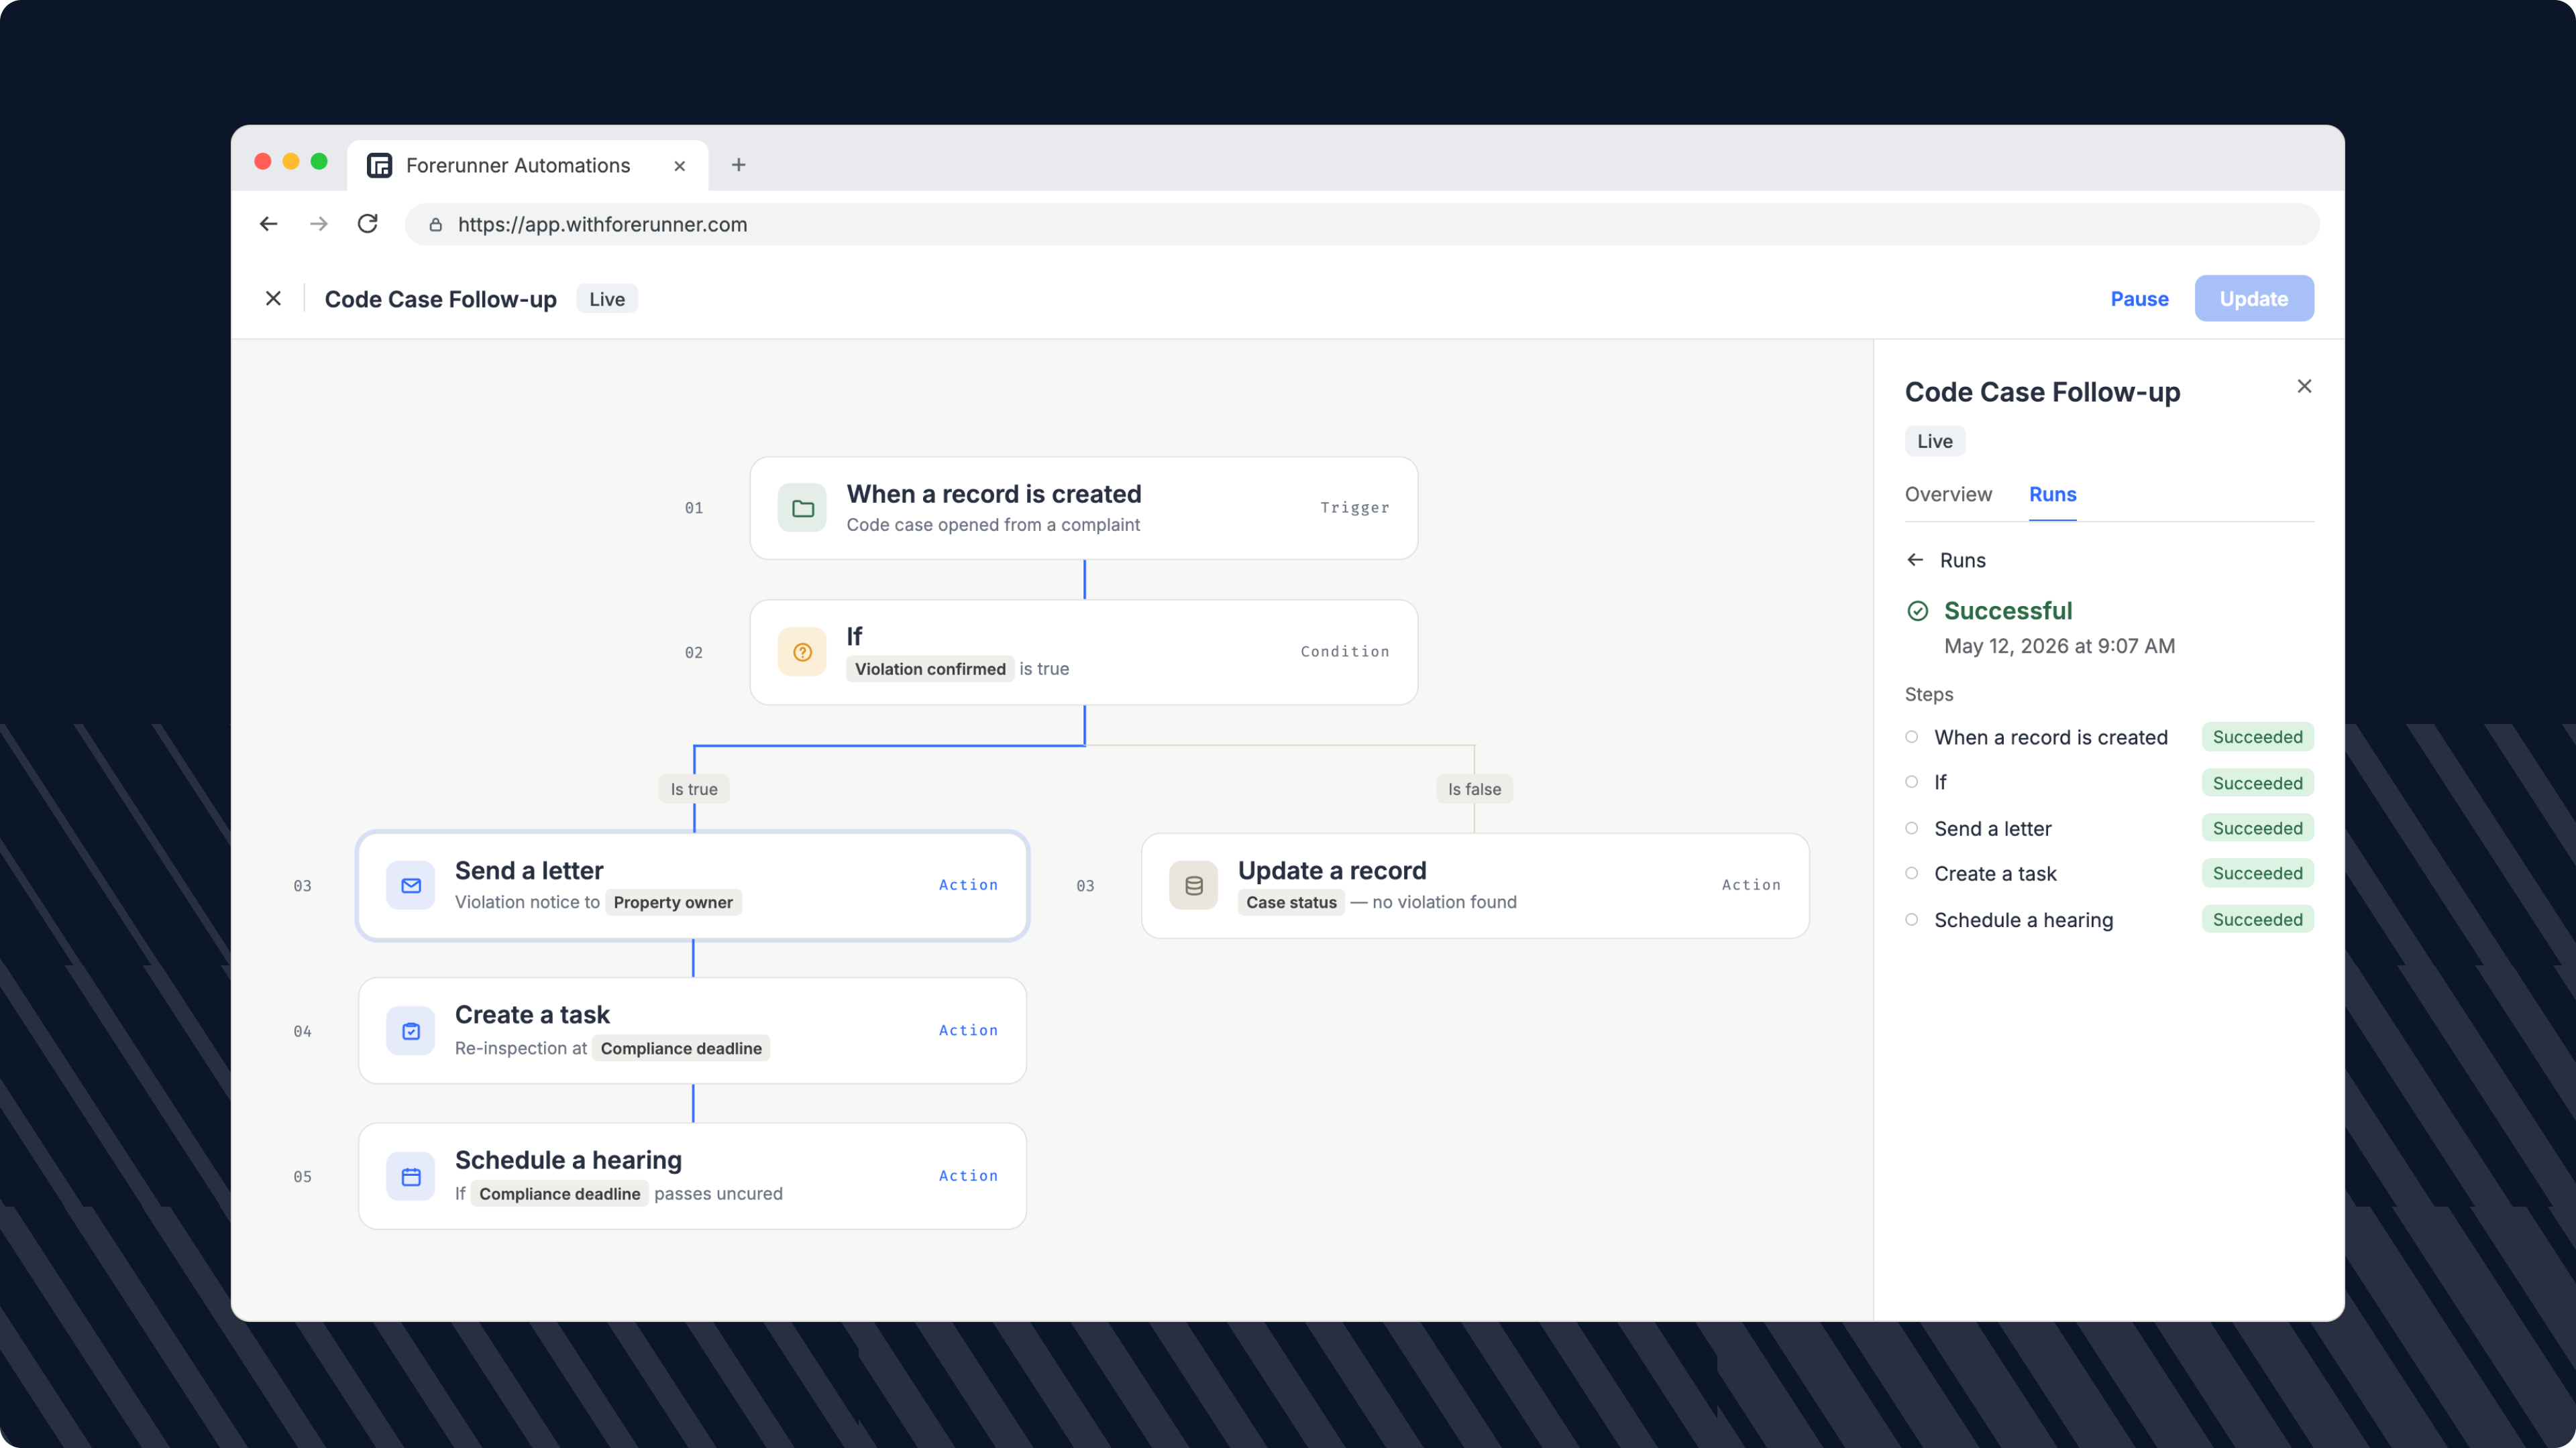The width and height of the screenshot is (2576, 1448).
Task: Click the Violation confirmed chip
Action: click(x=930, y=670)
